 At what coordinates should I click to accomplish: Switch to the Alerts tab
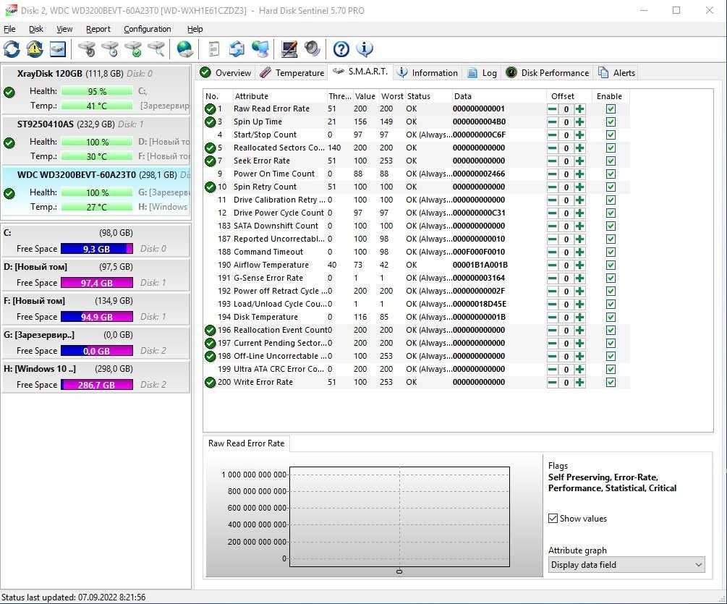point(616,73)
